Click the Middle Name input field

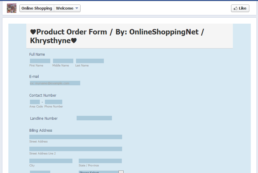[x=63, y=61]
